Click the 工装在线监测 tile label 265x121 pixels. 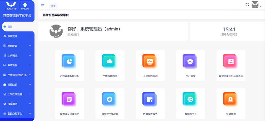(x=150, y=76)
